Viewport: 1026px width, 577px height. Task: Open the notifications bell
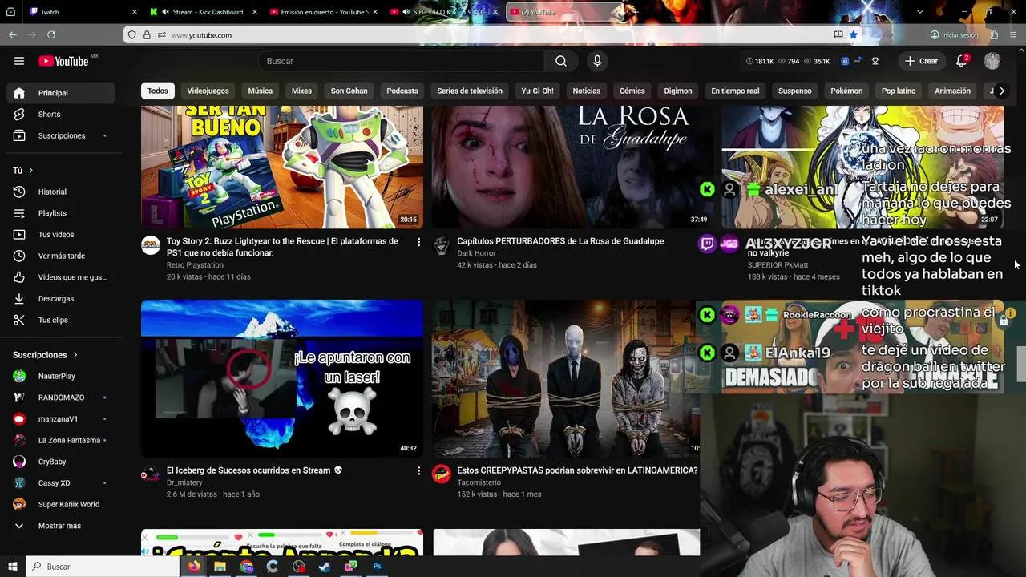(x=962, y=61)
